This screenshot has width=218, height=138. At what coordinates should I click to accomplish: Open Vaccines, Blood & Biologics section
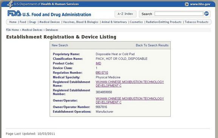click(x=80, y=22)
